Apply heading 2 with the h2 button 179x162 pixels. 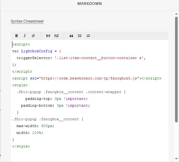click(x=56, y=36)
